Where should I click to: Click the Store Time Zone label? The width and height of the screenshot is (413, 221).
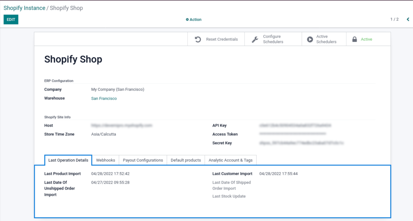tap(59, 134)
